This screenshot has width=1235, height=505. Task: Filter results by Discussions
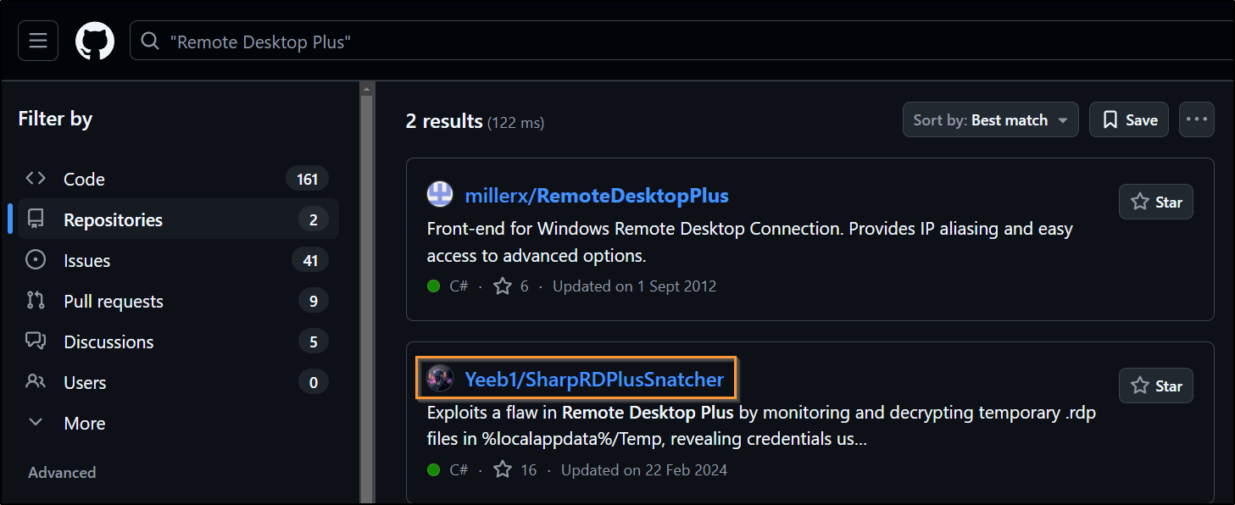click(108, 341)
